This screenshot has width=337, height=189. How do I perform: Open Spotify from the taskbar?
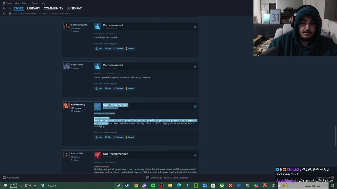coord(153,186)
